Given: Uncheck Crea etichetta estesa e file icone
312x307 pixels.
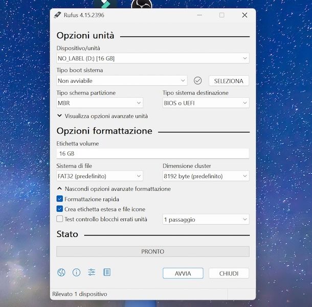Looking at the screenshot, I should [x=60, y=209].
